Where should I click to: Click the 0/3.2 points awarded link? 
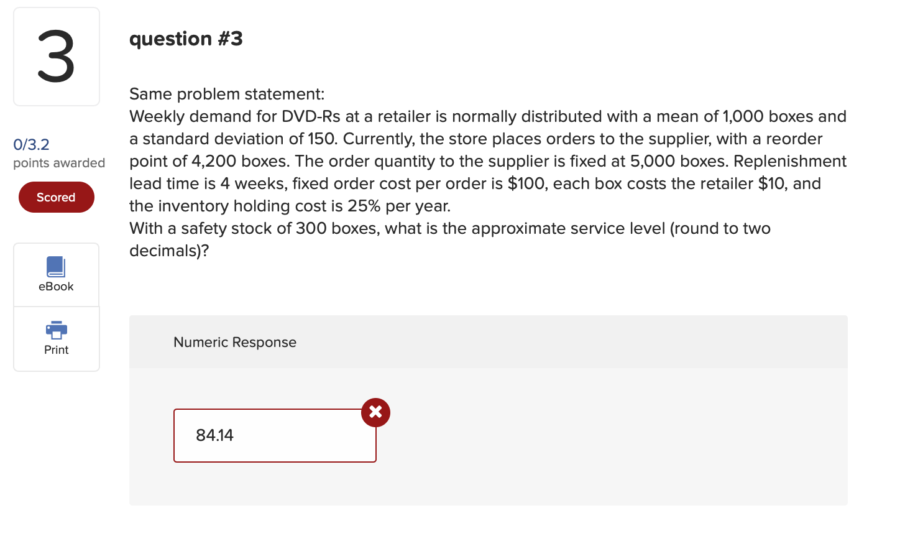30,144
